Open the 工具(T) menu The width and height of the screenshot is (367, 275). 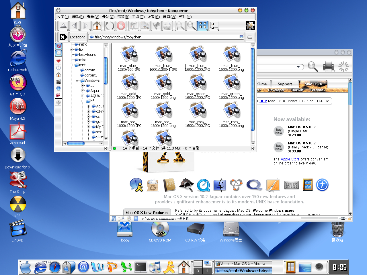[x=138, y=17]
